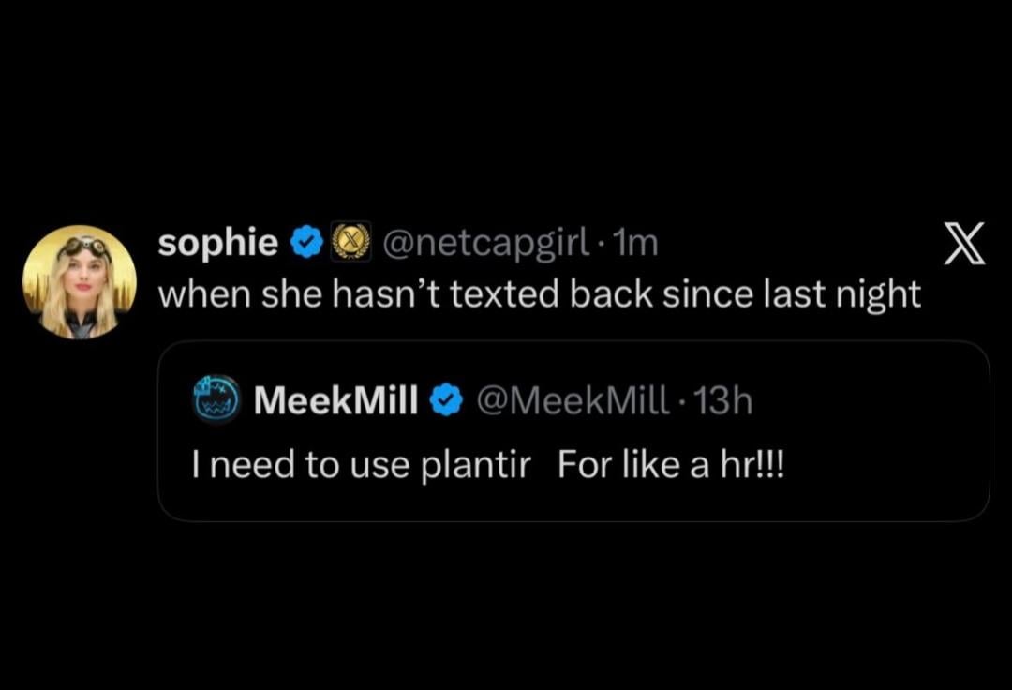Open the @MeekMill handle link
The height and width of the screenshot is (690, 1012).
[x=573, y=401]
